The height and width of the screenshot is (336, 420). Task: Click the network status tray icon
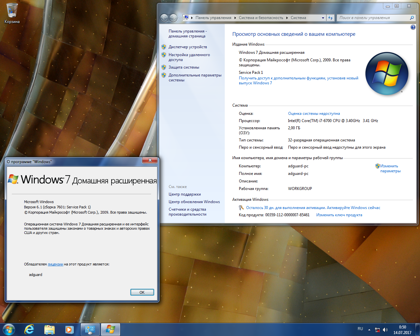[377, 330]
